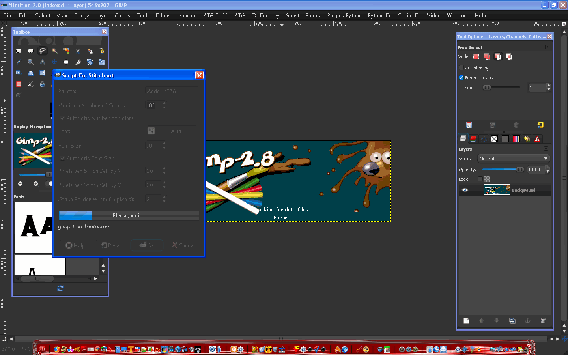Open the Filters menu
Screen dimensions: 568x355
[163, 15]
